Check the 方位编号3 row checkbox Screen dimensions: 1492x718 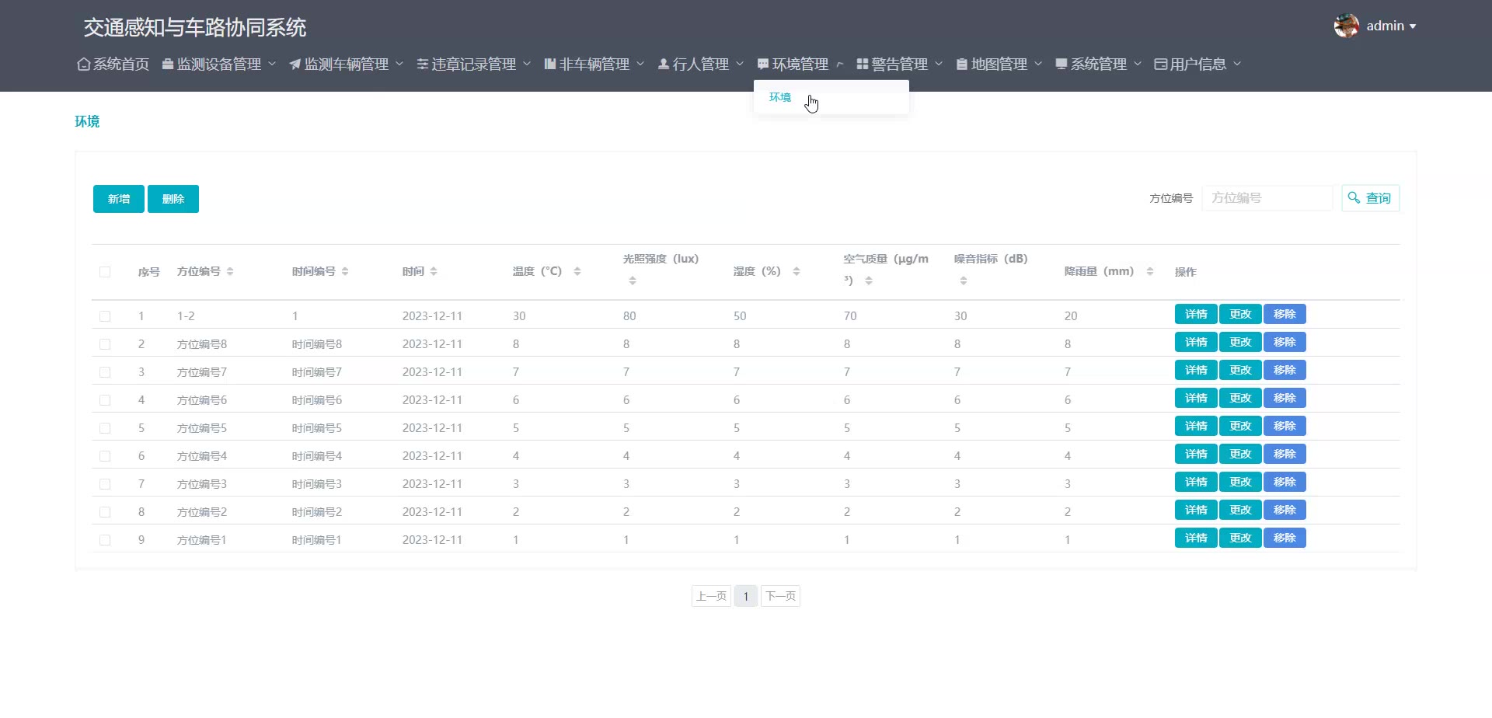click(x=105, y=484)
